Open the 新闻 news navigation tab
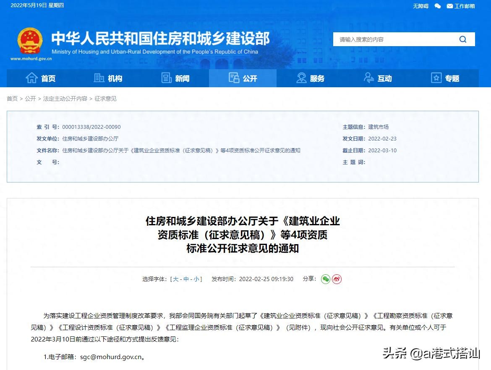Viewport: 491px width, 370px height. click(175, 78)
